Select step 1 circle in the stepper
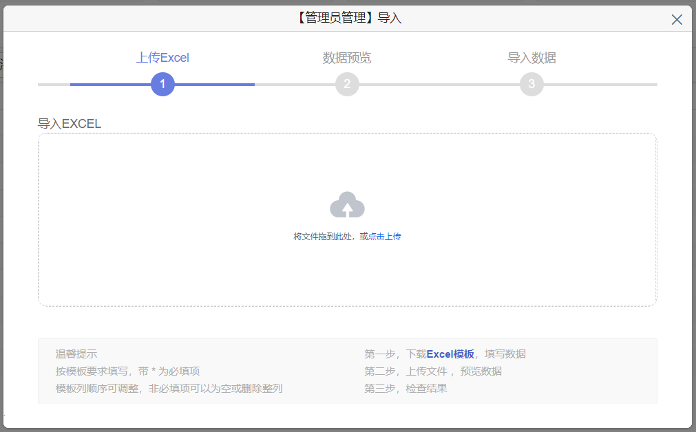 point(162,84)
